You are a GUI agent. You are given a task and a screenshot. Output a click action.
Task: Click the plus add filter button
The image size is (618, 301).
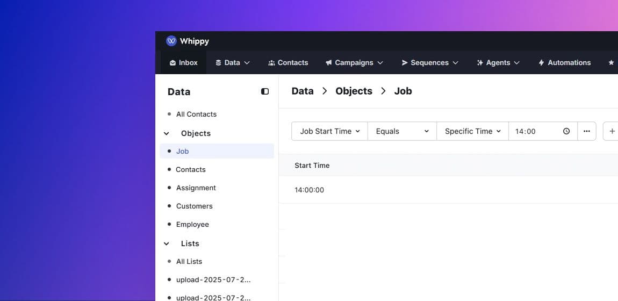(x=612, y=131)
